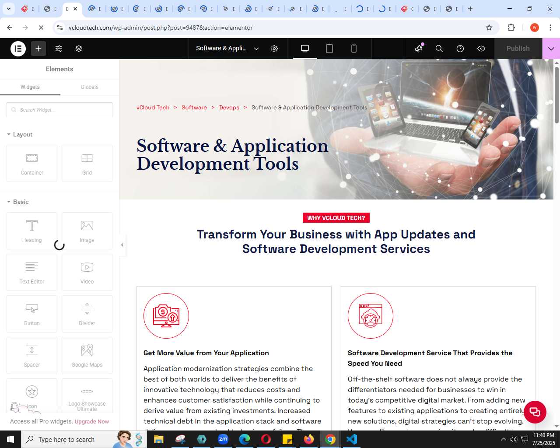The image size is (560, 448).
Task: Select the Logo Showcase Ultimate widget
Action: point(87,396)
